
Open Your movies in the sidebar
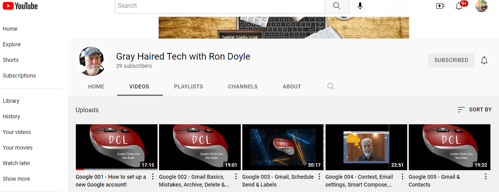(x=18, y=148)
